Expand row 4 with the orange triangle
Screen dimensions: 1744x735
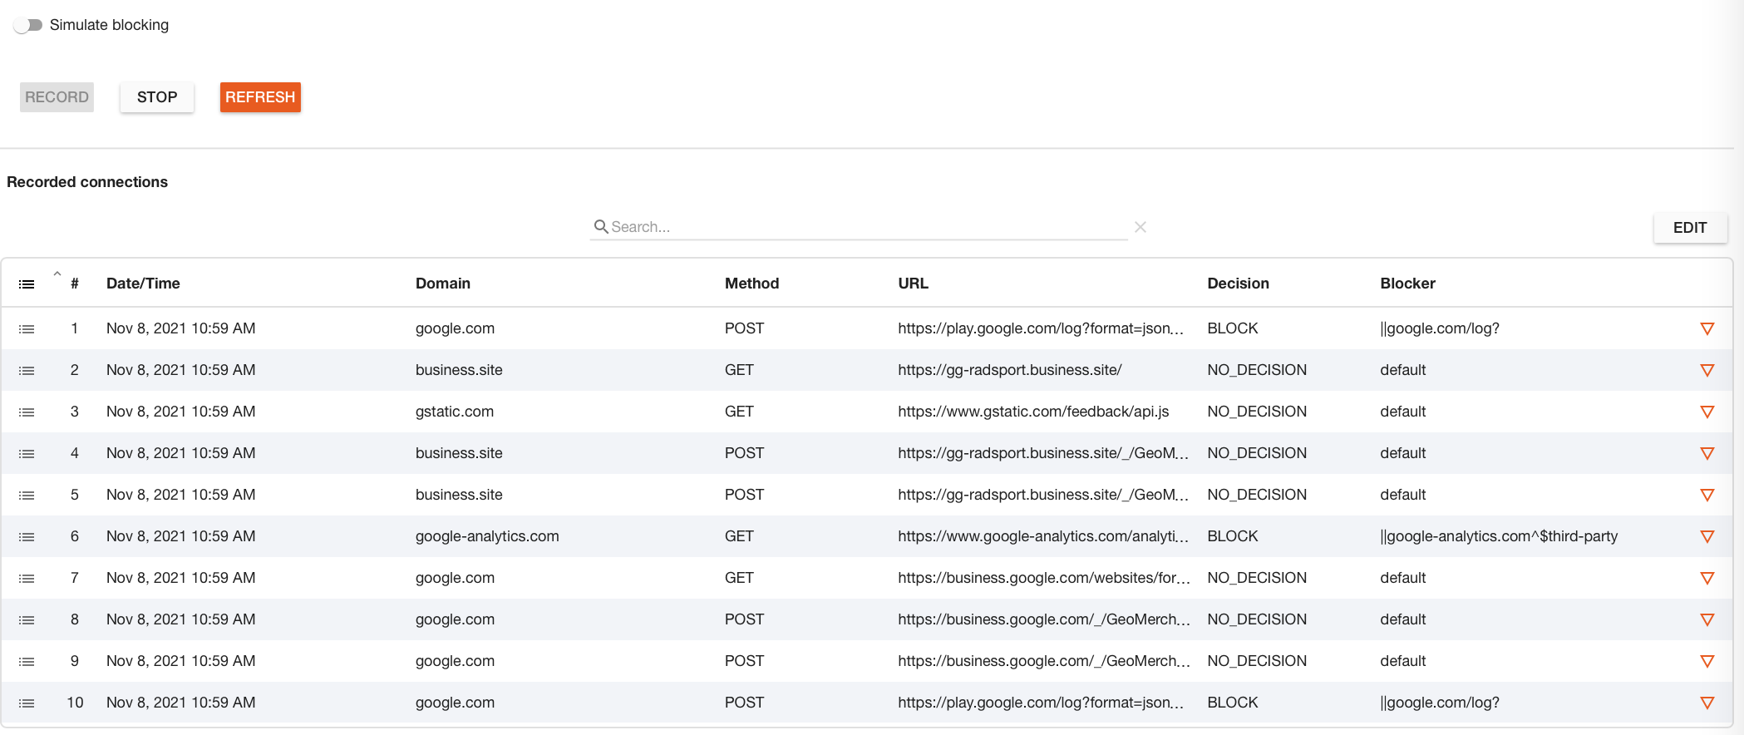(x=1707, y=454)
